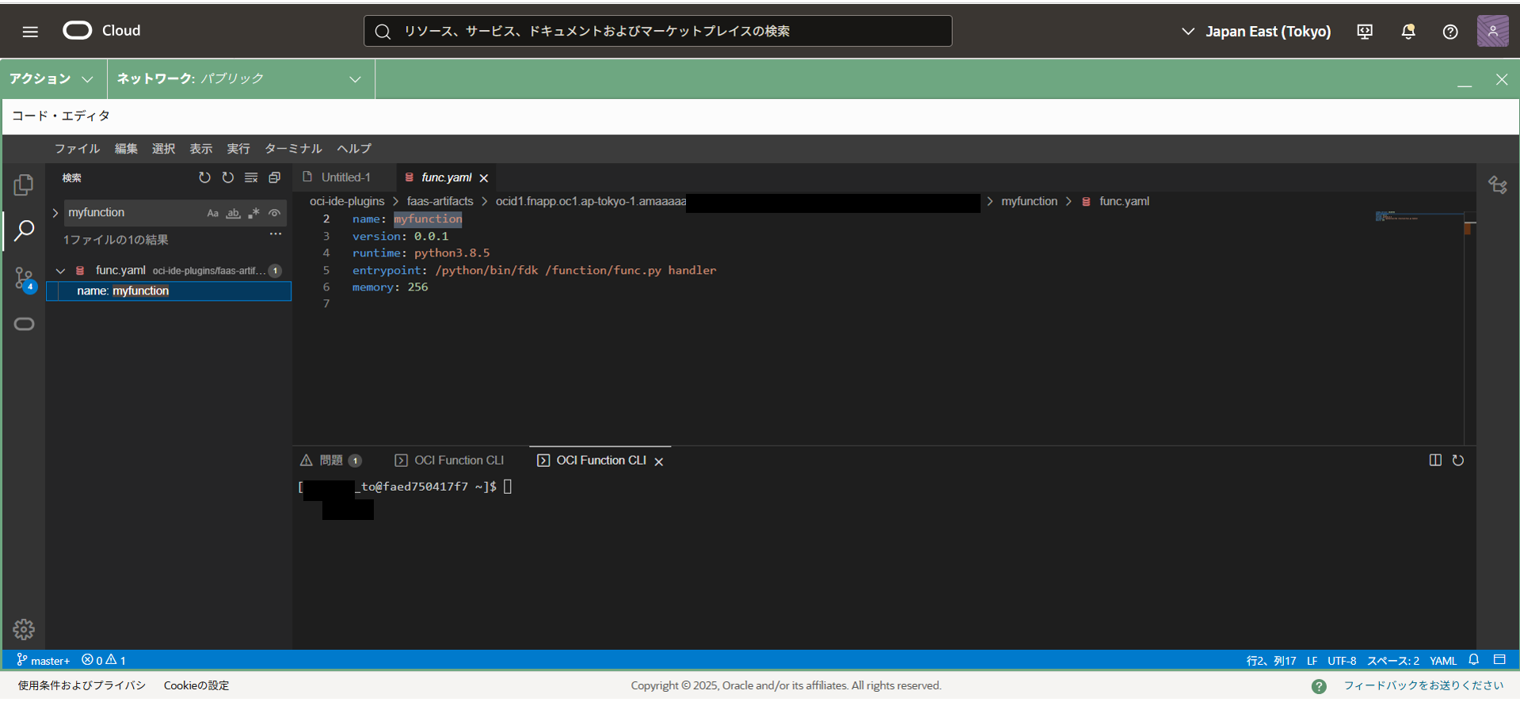Open the Manage gear icon

pyautogui.click(x=24, y=629)
